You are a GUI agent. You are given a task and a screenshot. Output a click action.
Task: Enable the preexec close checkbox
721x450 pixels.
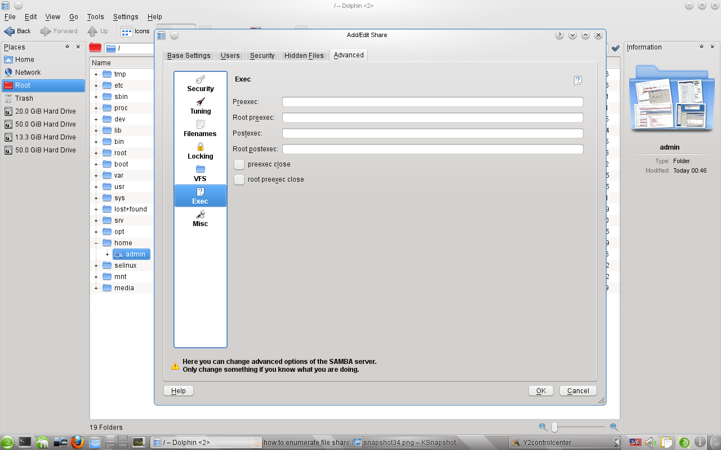coord(239,164)
